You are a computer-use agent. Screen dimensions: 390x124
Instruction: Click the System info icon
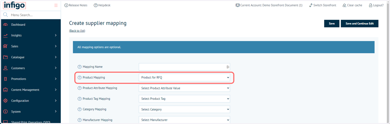point(6,112)
